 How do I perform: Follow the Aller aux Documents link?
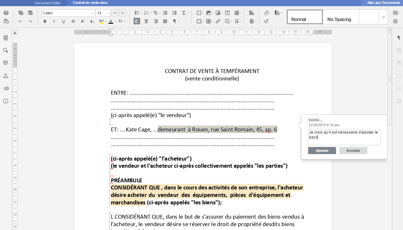click(383, 3)
